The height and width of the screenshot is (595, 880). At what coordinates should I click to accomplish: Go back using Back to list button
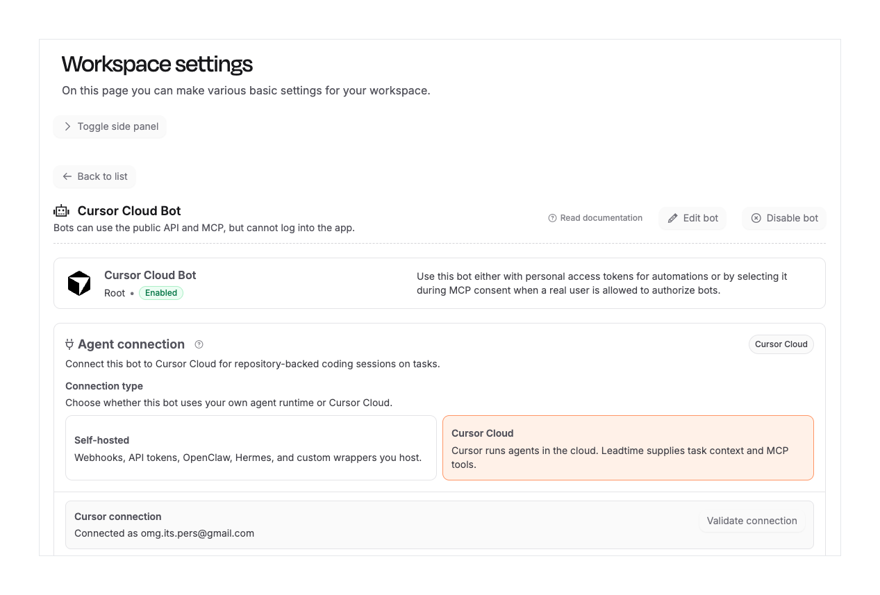point(94,176)
